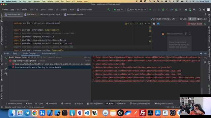This screenshot has width=211, height=118.
Task: Switch editor to Design view
Action: pyautogui.click(x=202, y=19)
